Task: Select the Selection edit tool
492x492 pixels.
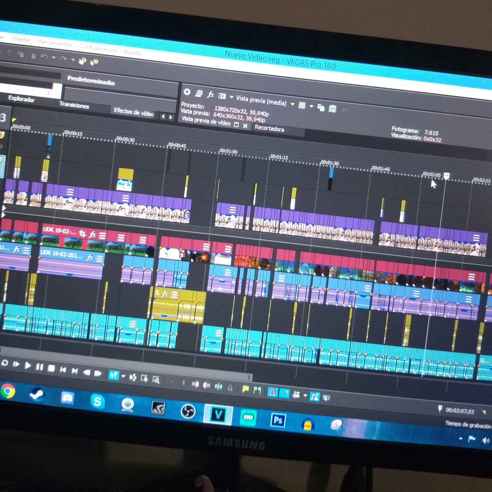Action: click(x=144, y=378)
